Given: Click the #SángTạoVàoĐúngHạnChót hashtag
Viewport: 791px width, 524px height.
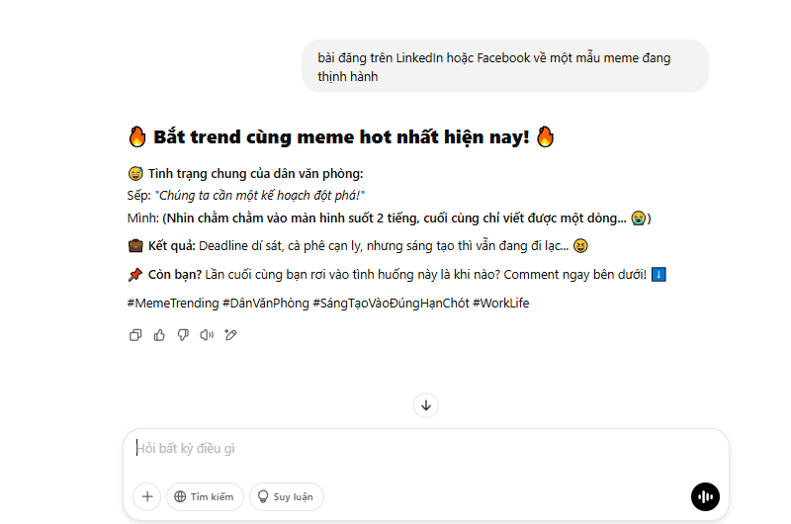Looking at the screenshot, I should point(391,304).
